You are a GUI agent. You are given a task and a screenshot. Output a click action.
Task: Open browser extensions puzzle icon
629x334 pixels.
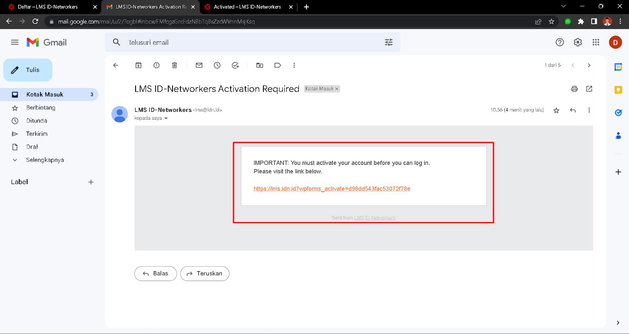tap(581, 22)
